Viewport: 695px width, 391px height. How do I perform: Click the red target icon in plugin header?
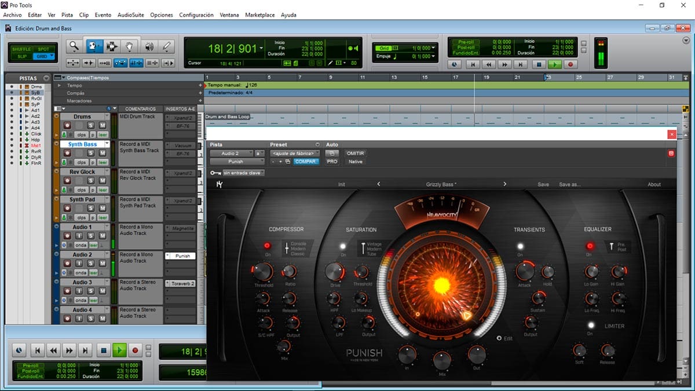(x=671, y=153)
